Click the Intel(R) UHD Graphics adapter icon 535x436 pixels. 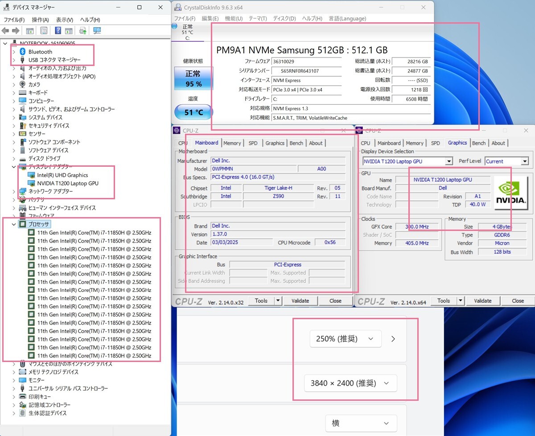(31, 175)
